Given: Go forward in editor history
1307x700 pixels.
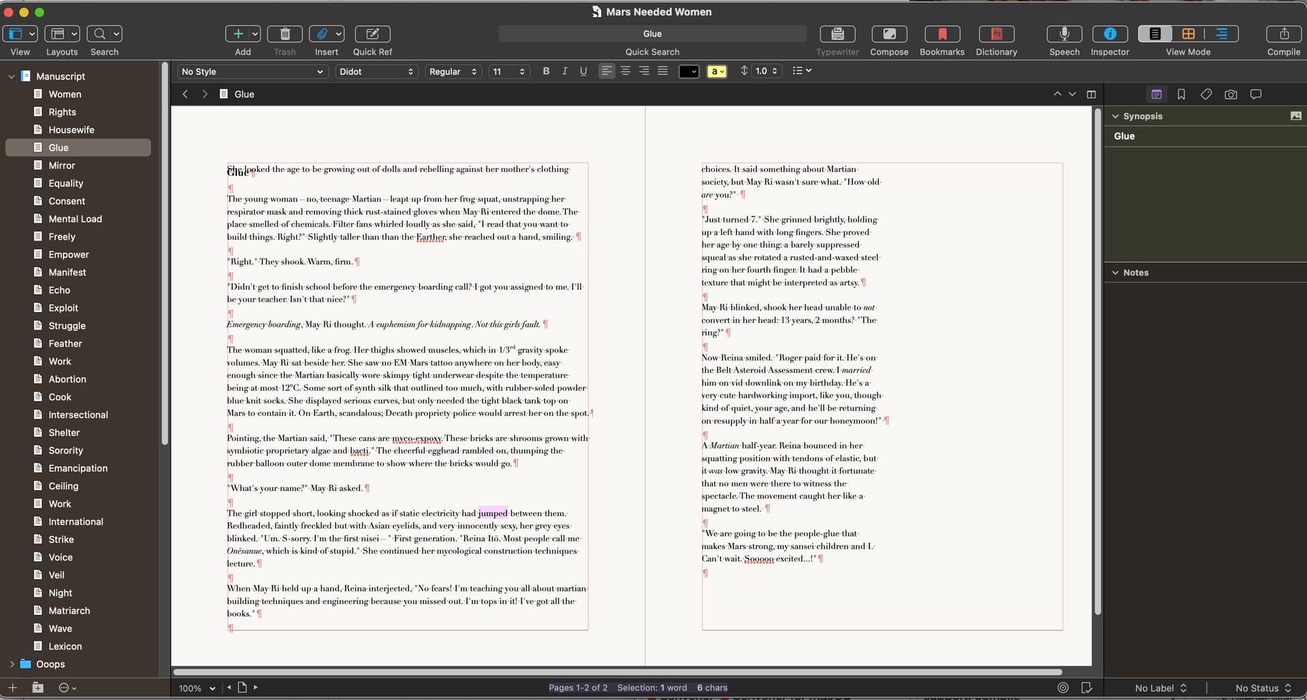Looking at the screenshot, I should [204, 95].
